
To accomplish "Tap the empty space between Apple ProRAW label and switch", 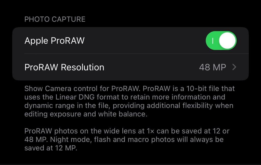I will coord(145,40).
